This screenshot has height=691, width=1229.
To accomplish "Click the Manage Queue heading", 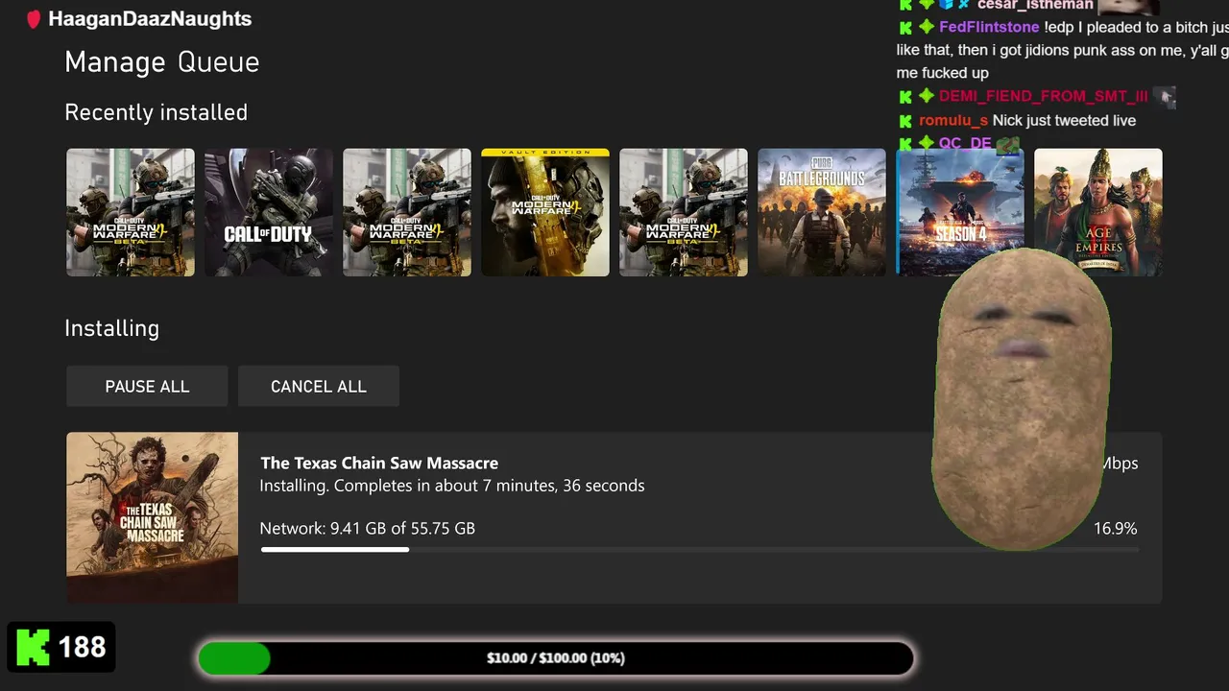I will click(162, 62).
